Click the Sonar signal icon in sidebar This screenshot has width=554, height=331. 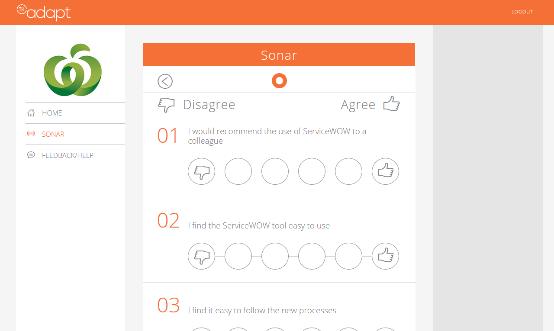31,134
